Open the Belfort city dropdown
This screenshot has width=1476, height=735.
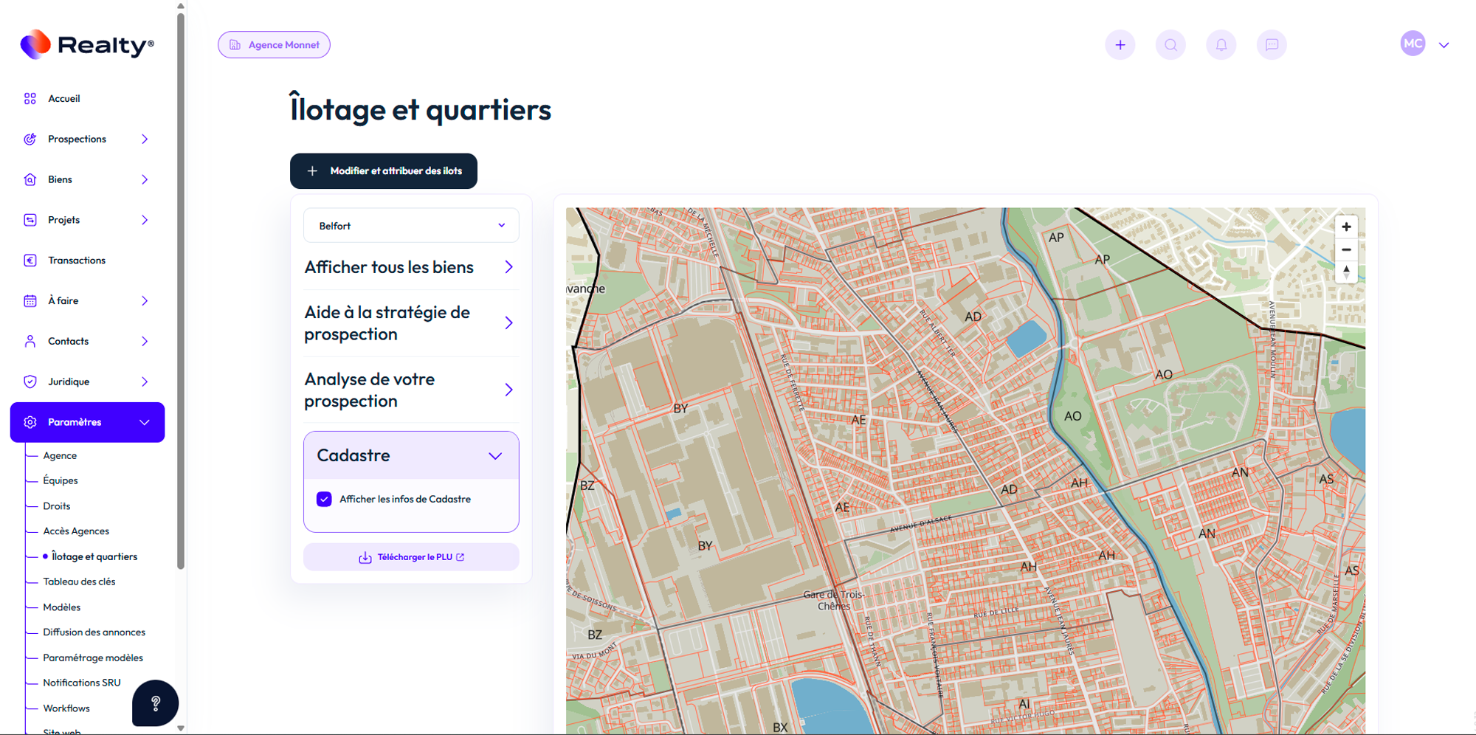point(411,226)
